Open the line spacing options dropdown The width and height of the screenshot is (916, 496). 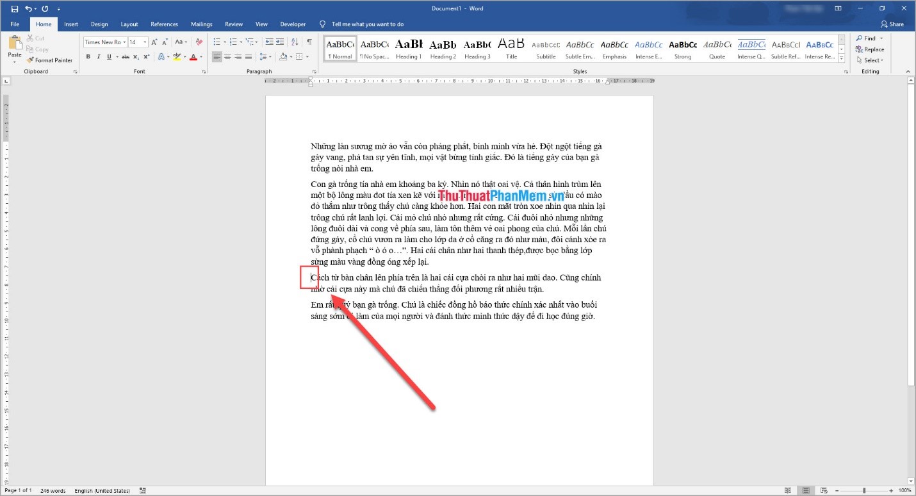coord(269,56)
